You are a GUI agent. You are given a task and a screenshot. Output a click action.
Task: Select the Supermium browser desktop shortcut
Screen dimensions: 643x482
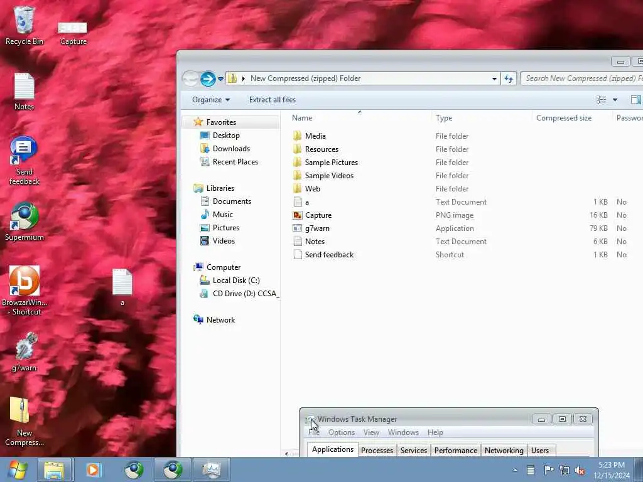pos(24,222)
